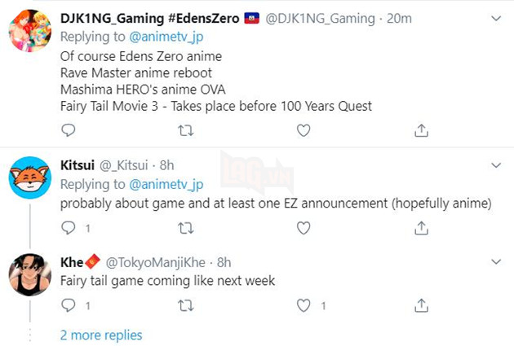Open the dropdown arrow on Khe's tweet
The image size is (514, 346).
(x=495, y=261)
